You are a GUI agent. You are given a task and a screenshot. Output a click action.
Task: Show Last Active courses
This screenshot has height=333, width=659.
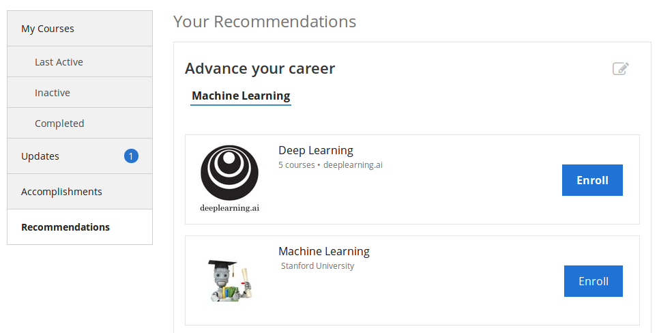[x=80, y=62]
